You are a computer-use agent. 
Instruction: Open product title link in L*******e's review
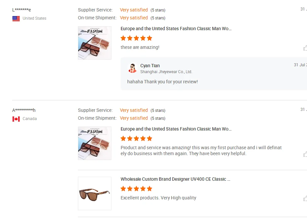pyautogui.click(x=176, y=29)
